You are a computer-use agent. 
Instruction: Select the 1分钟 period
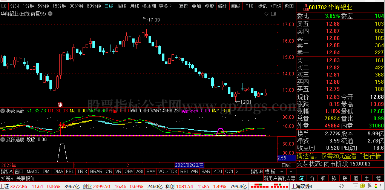pos(28,6)
